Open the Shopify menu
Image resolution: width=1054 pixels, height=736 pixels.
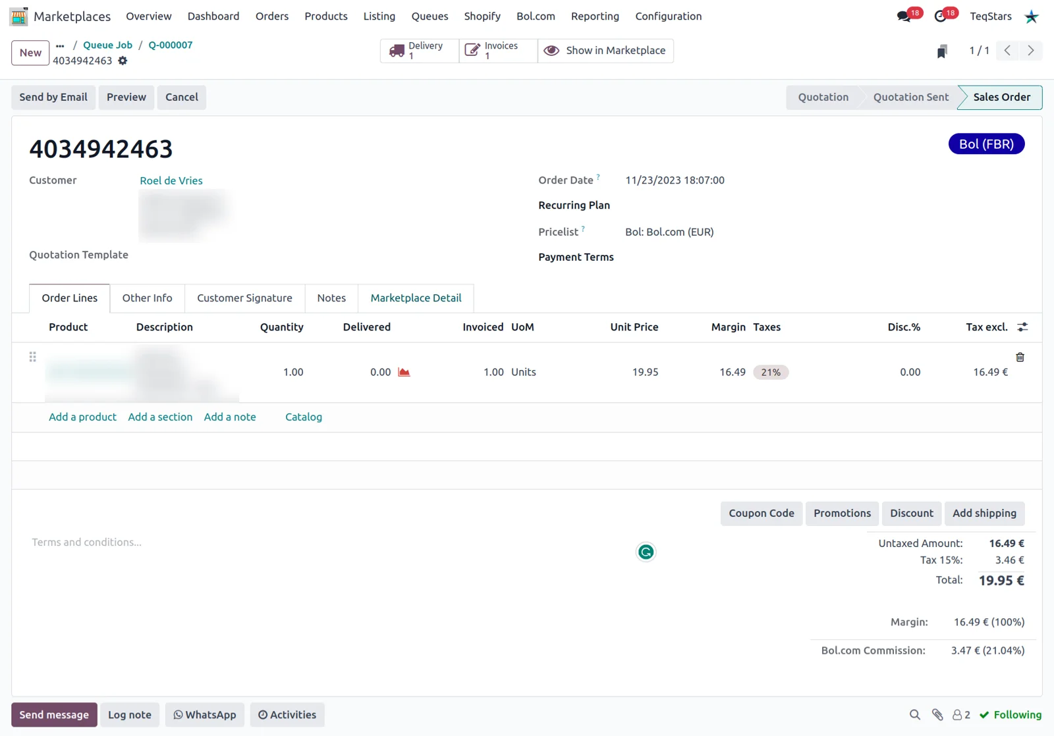[x=482, y=16]
